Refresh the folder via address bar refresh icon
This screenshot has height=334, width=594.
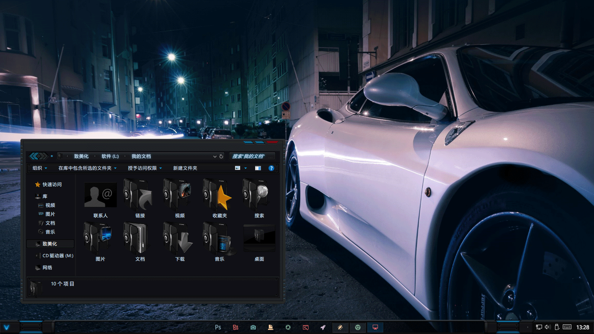[221, 156]
